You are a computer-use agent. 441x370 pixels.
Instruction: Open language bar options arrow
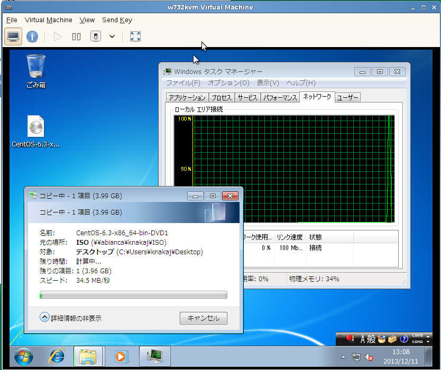[x=428, y=342]
